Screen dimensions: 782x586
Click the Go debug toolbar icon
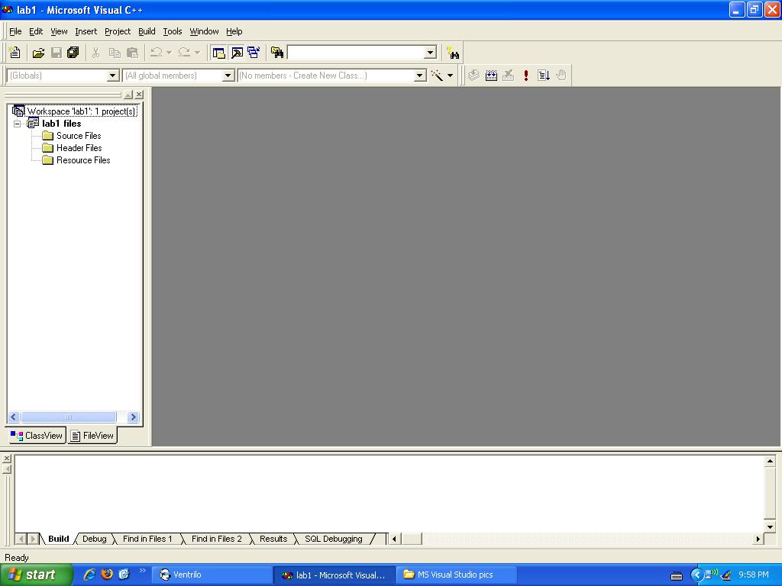[x=544, y=76]
